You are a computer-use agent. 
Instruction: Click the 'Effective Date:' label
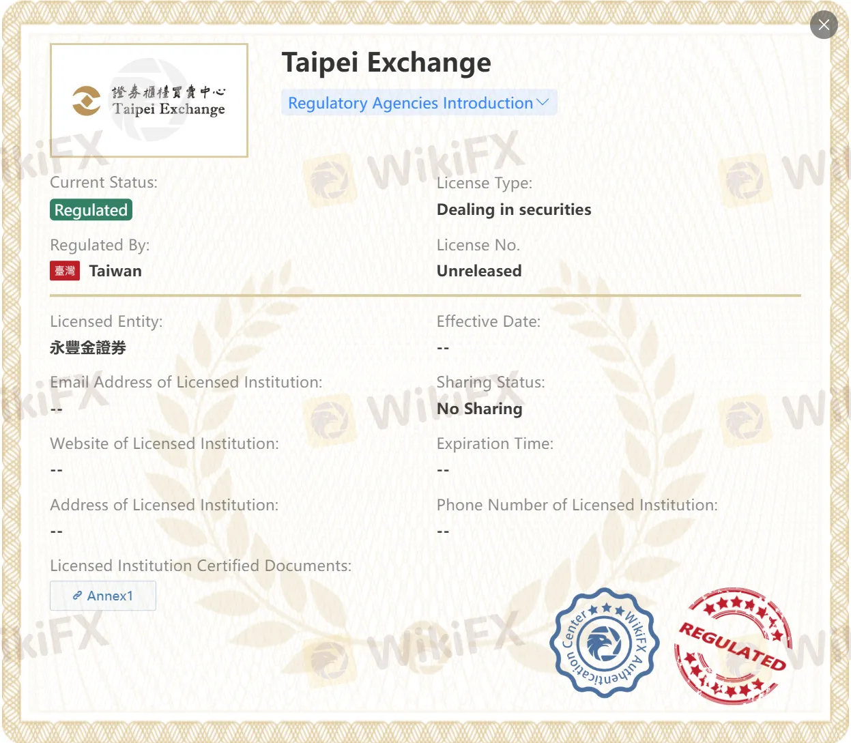489,321
